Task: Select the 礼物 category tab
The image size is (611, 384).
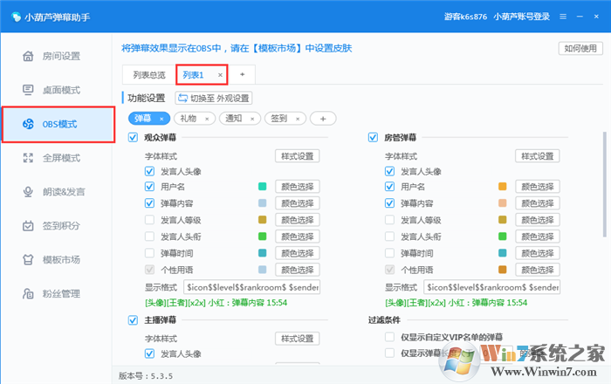Action: pos(189,118)
